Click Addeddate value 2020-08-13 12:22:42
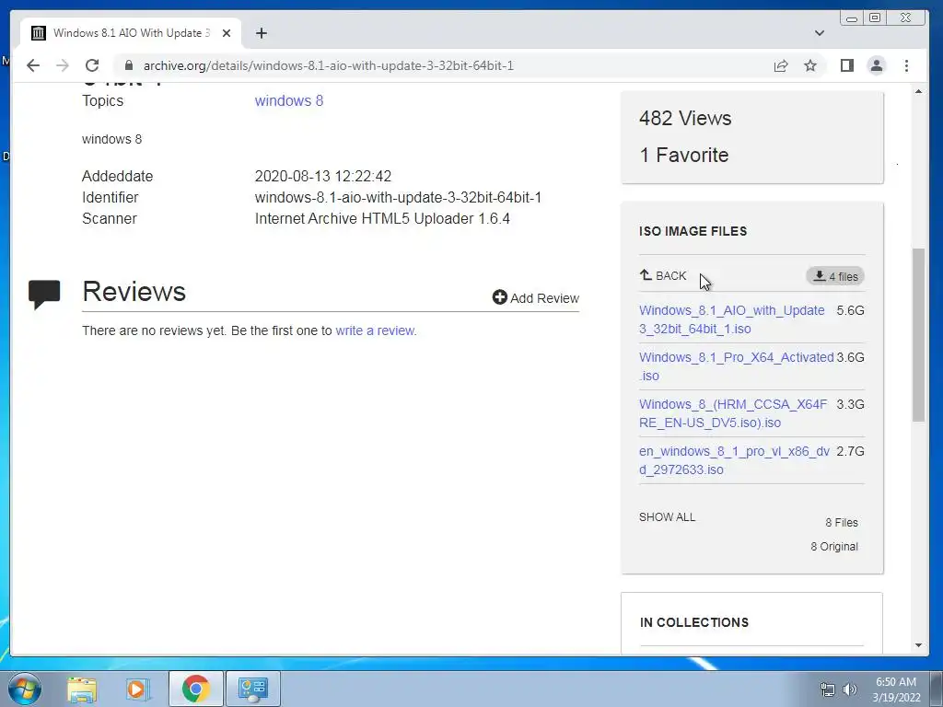 pyautogui.click(x=323, y=176)
